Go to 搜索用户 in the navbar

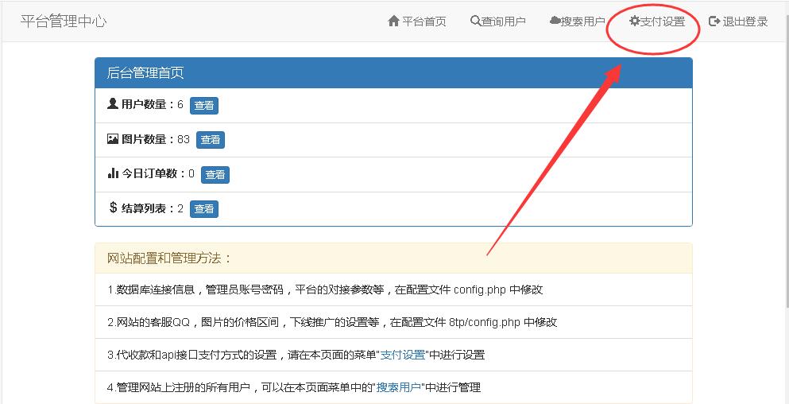pos(577,21)
